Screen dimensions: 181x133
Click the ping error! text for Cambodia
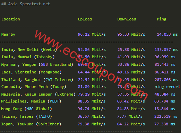click(167, 87)
